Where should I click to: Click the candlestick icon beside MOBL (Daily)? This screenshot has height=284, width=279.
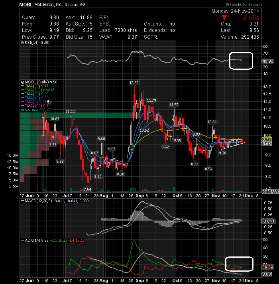23,82
